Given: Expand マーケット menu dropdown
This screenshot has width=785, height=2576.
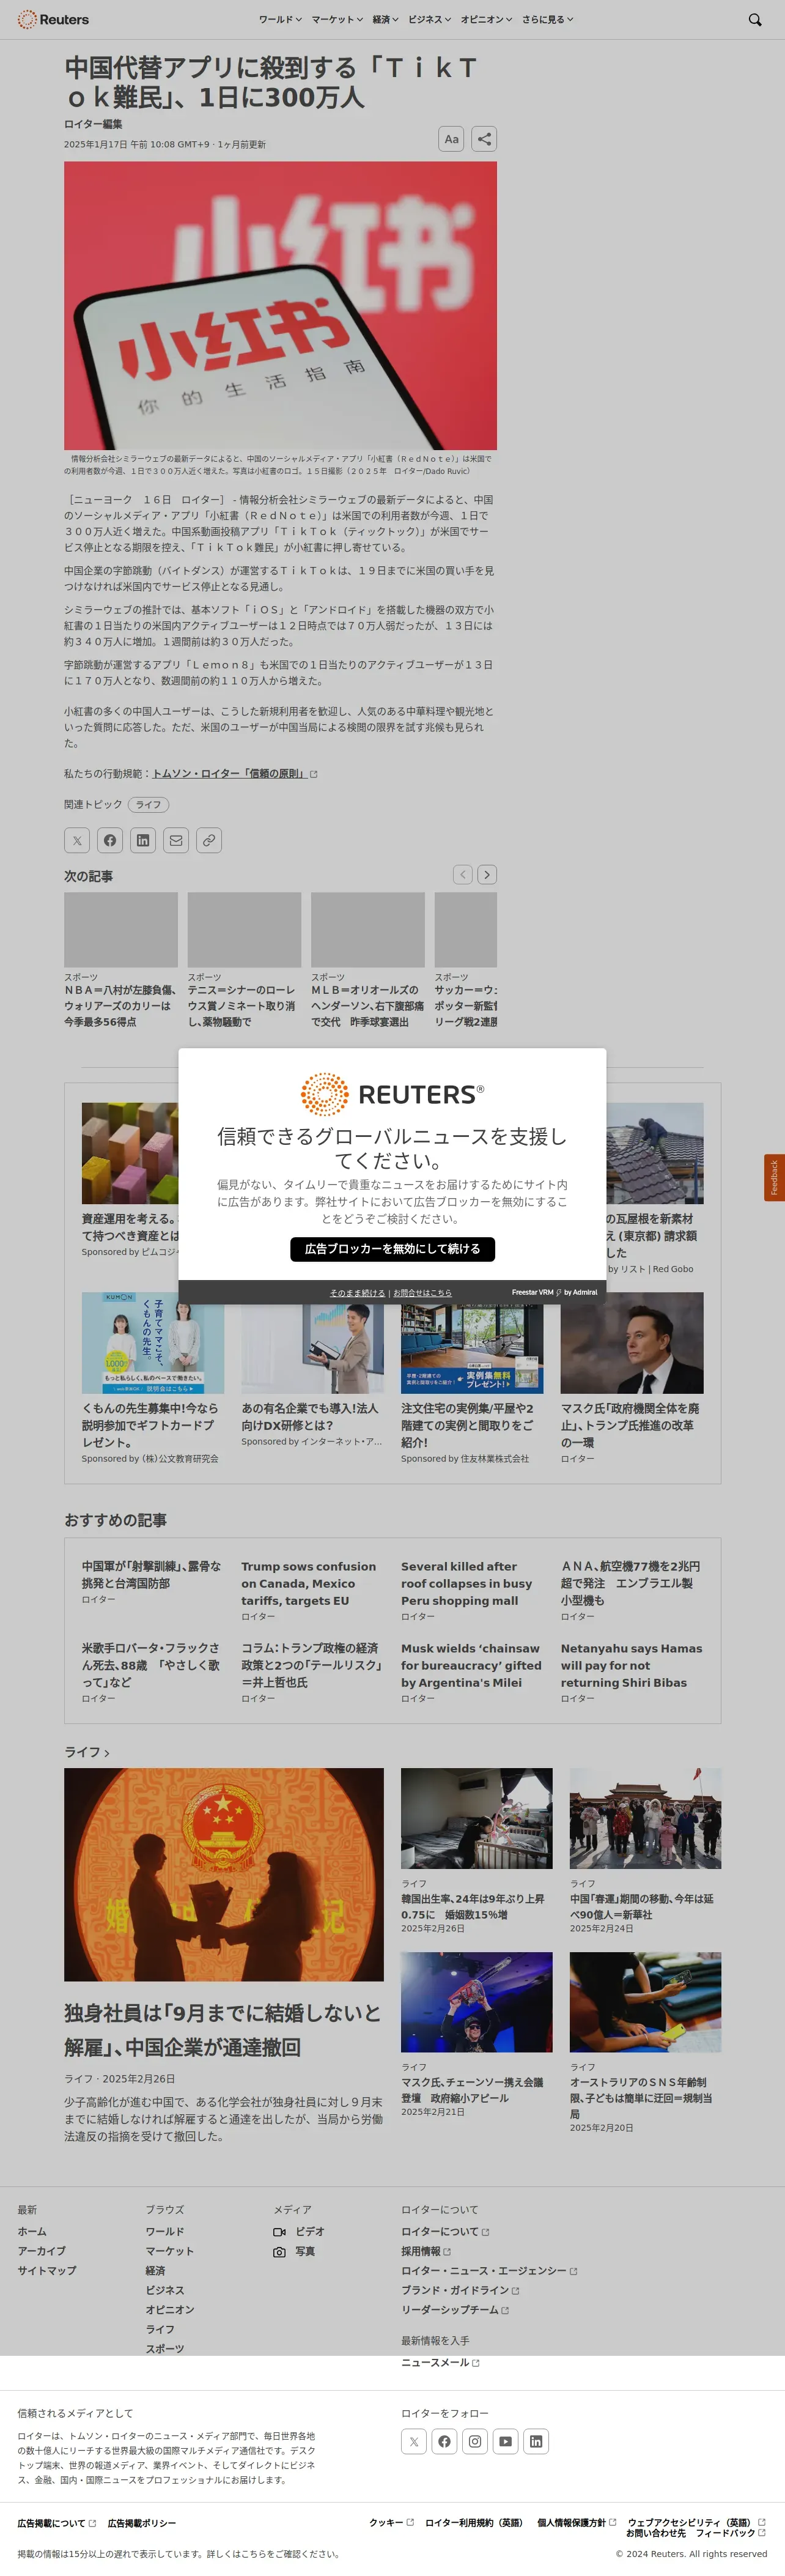Looking at the screenshot, I should 337,19.
